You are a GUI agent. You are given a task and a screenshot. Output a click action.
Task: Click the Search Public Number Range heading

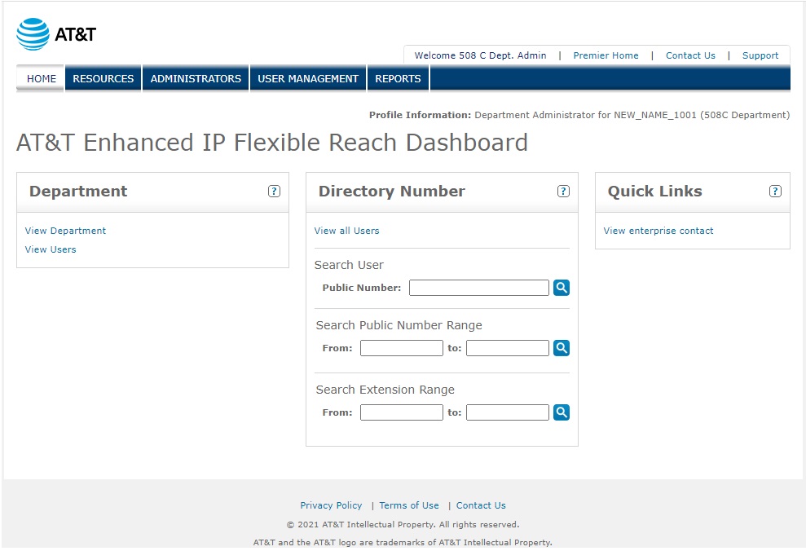tap(399, 325)
